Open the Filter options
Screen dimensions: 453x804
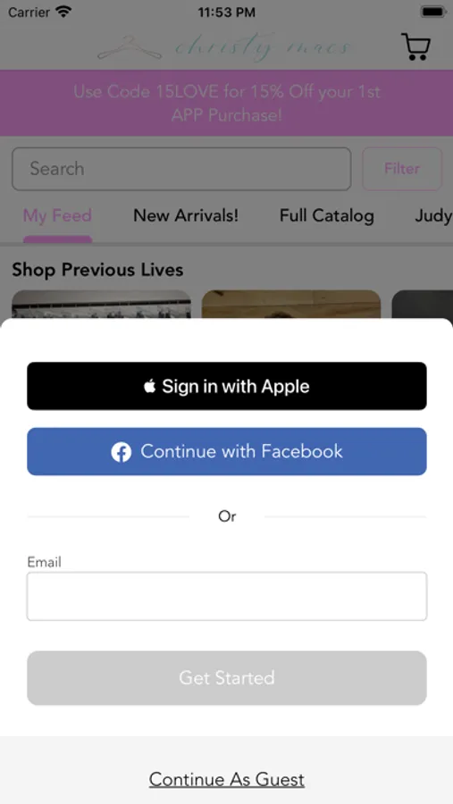click(402, 169)
